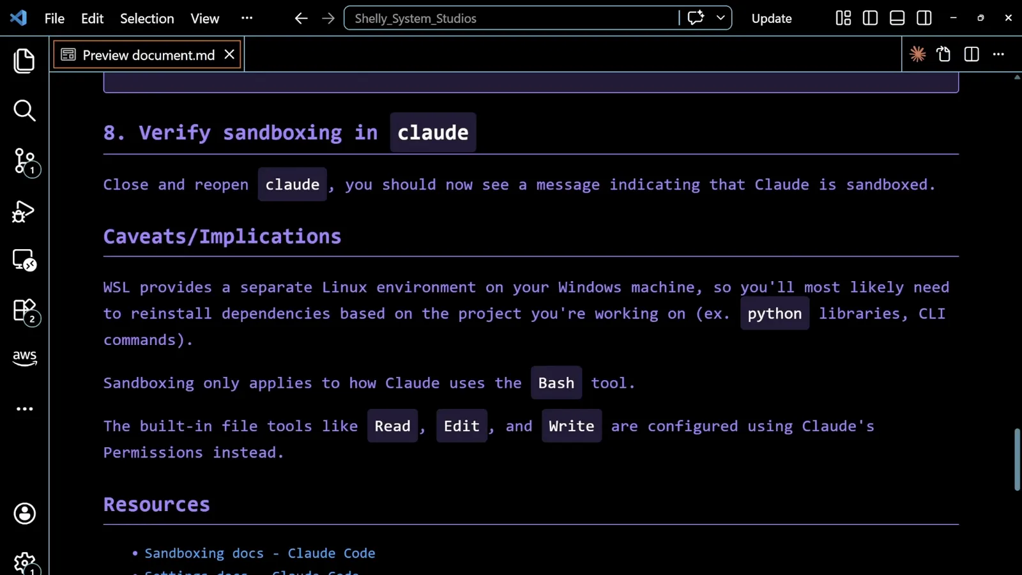Open the Search view in activity bar

point(24,111)
